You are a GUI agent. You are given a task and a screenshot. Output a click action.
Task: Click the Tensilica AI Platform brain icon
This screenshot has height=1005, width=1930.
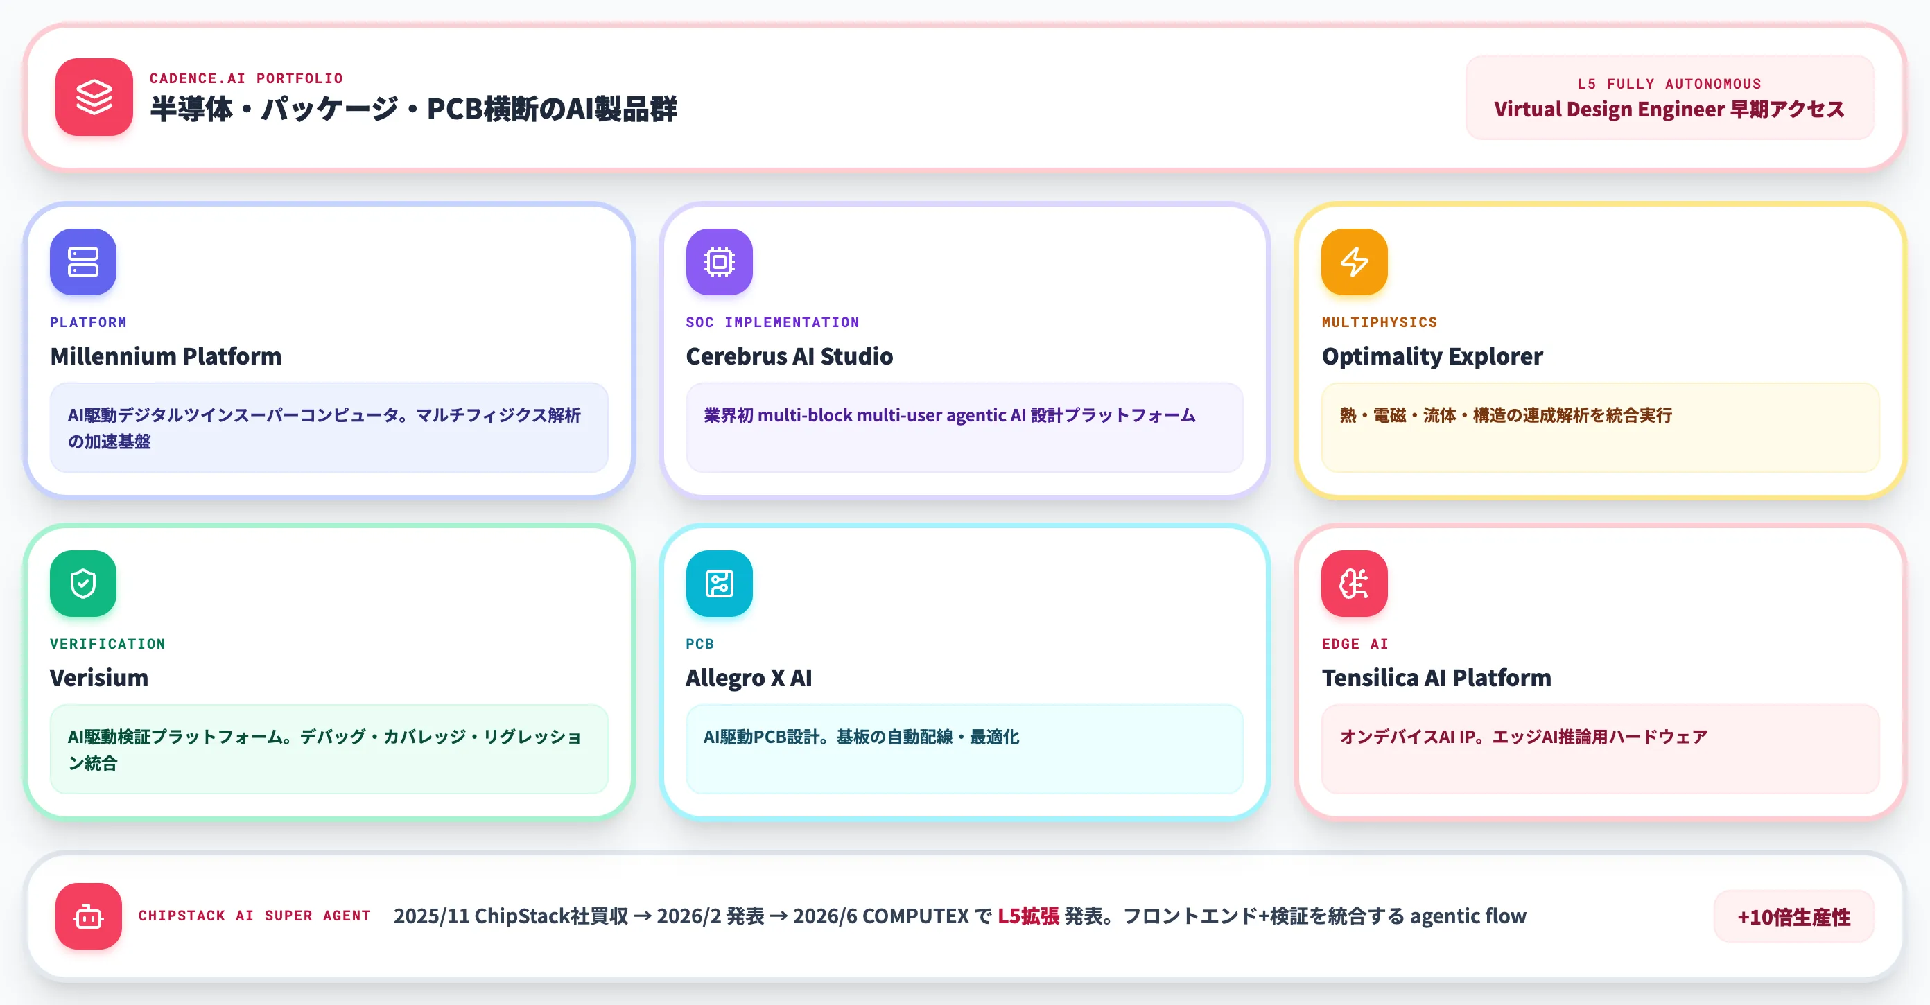1355,584
